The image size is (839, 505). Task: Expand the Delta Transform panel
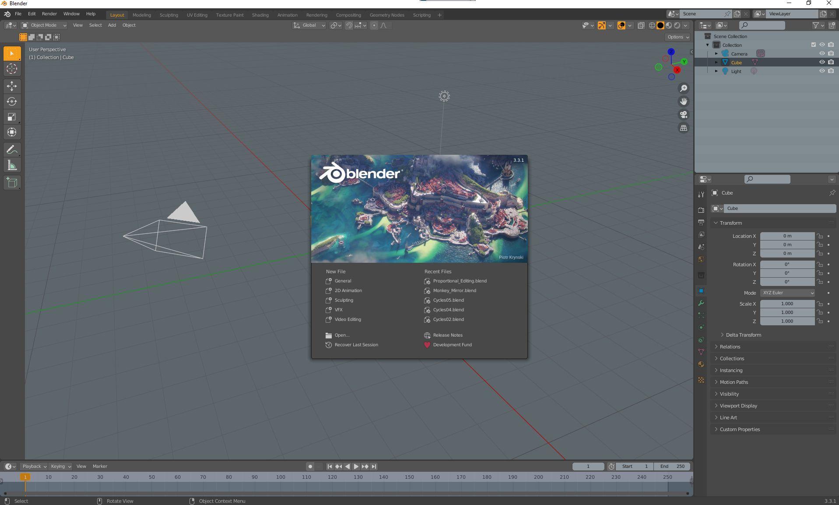click(743, 335)
